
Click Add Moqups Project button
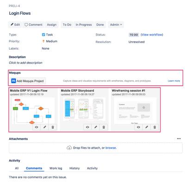(x=28, y=81)
